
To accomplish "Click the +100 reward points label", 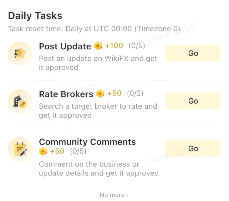I will coord(114,45).
